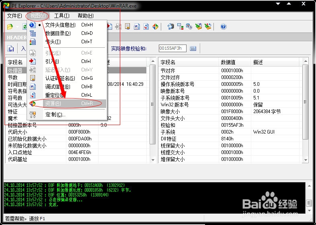Click the 校验和 row value 00155AF3h
This screenshot has width=316, height=225.
pyautogui.click(x=232, y=125)
